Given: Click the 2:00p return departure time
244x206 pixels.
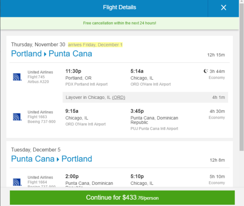Looking at the screenshot, I should point(72,176).
